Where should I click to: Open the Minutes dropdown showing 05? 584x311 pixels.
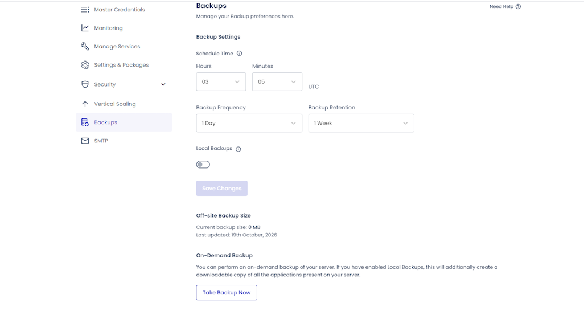click(x=277, y=81)
